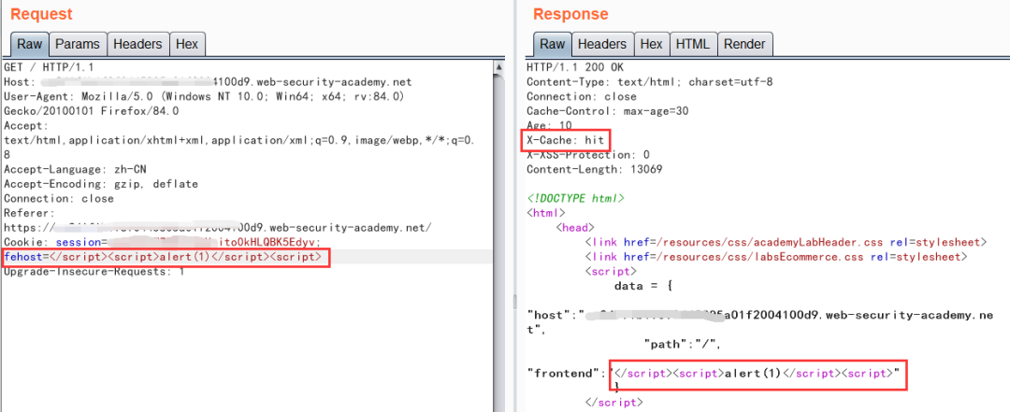This screenshot has height=412, width=1010.
Task: Click the Host header line in request
Action: 208,82
